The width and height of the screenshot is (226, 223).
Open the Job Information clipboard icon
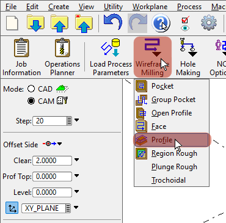(x=21, y=48)
